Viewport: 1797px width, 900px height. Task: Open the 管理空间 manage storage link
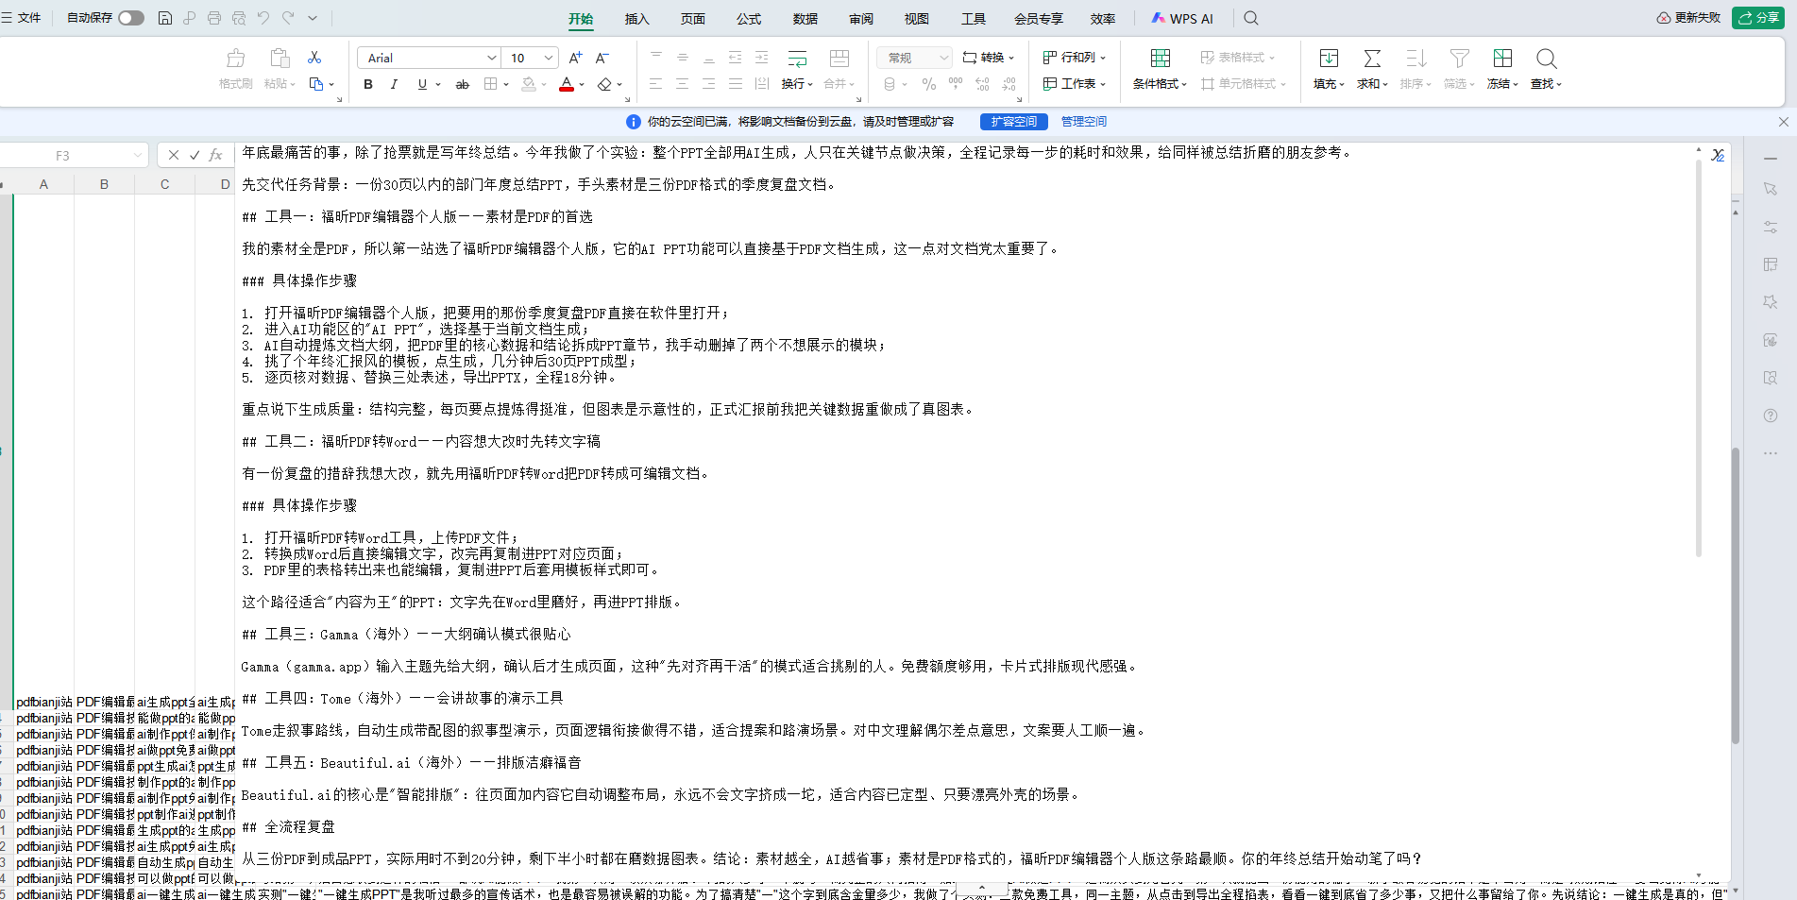[x=1084, y=122]
